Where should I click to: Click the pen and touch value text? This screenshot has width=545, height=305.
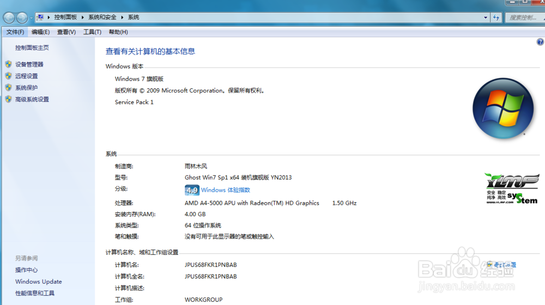coord(229,236)
